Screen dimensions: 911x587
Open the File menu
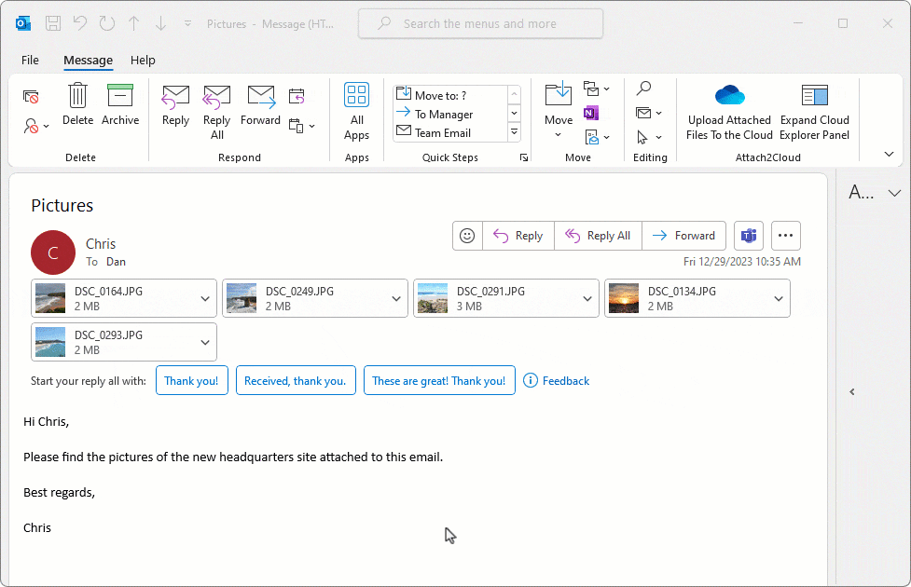29,60
